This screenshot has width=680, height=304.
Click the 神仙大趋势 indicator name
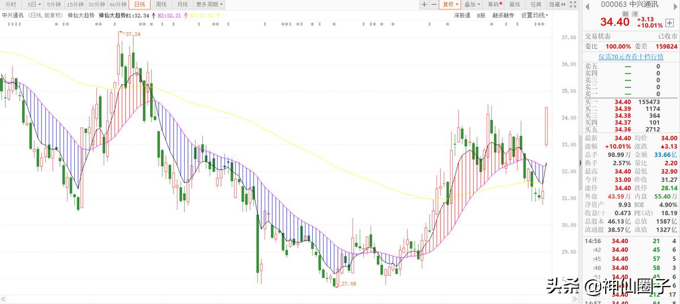click(80, 16)
